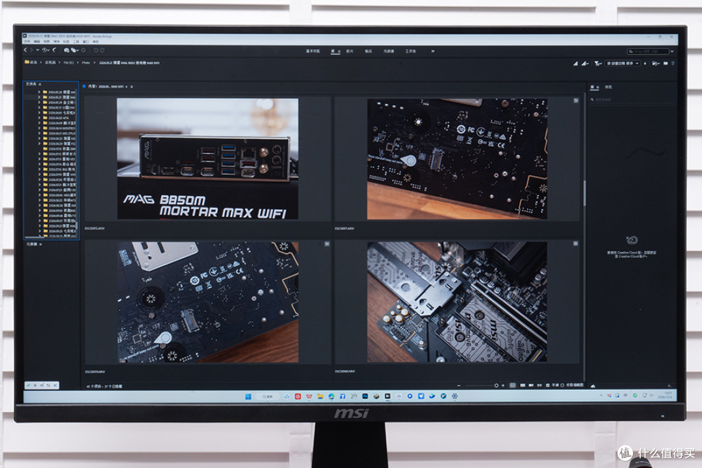
Task: Open the recent files clock icon
Action: coord(44,50)
